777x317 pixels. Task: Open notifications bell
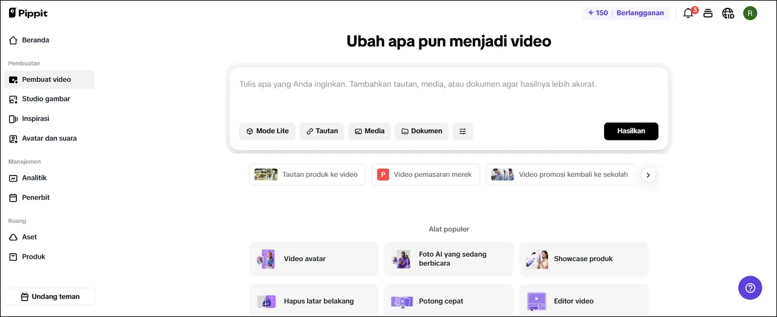pos(688,13)
